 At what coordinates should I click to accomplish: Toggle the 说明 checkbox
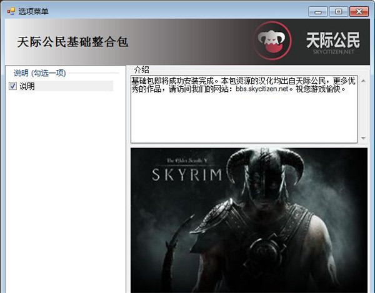pyautogui.click(x=12, y=86)
